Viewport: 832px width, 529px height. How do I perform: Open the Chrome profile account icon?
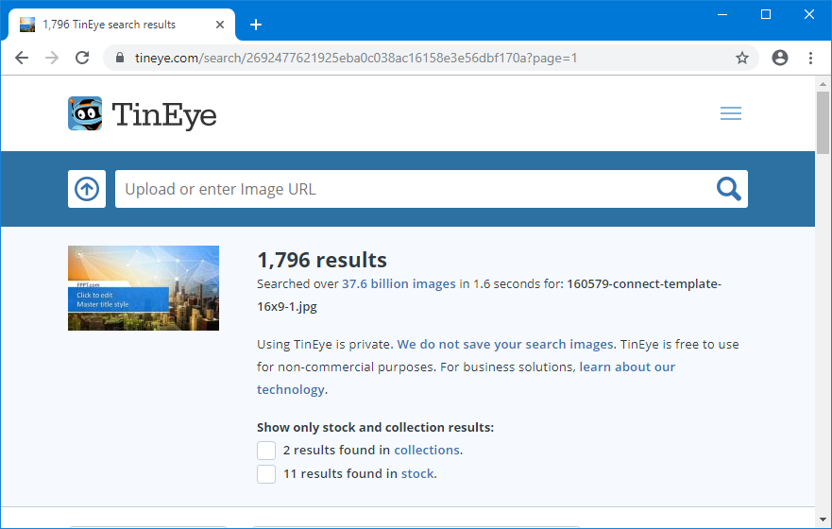tap(780, 58)
